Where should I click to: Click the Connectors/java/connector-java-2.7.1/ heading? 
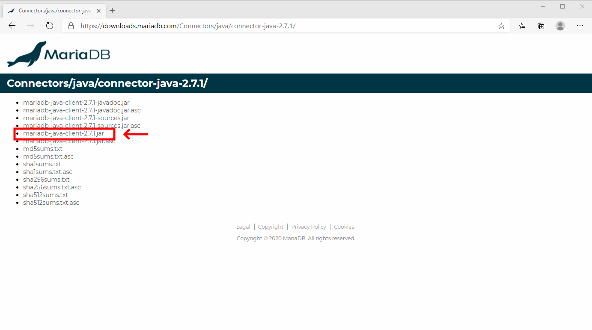(x=107, y=83)
